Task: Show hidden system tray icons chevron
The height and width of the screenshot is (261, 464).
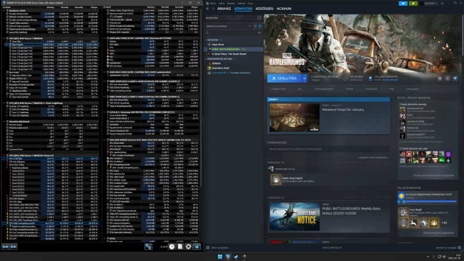Action: point(427,256)
